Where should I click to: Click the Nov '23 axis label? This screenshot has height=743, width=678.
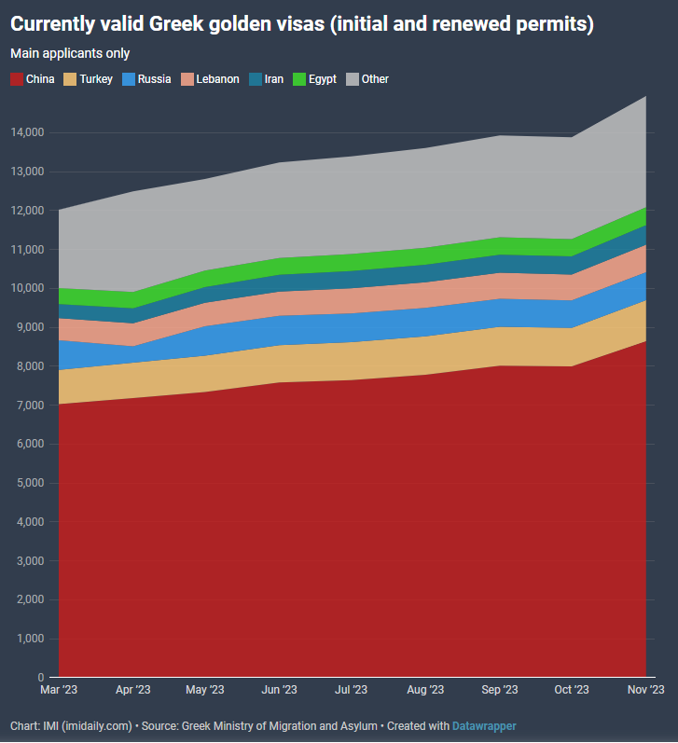[645, 690]
